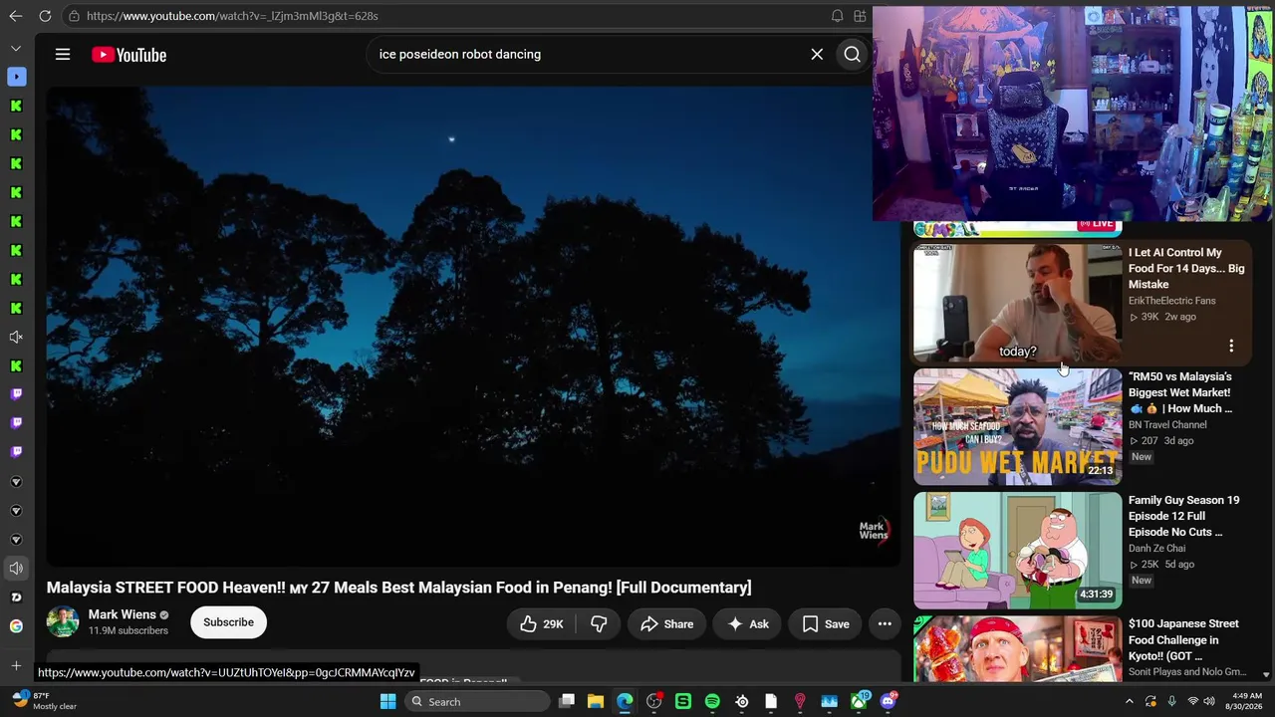The height and width of the screenshot is (717, 1275).
Task: Open the Kyoto street food challenge thumbnail
Action: click(1017, 648)
